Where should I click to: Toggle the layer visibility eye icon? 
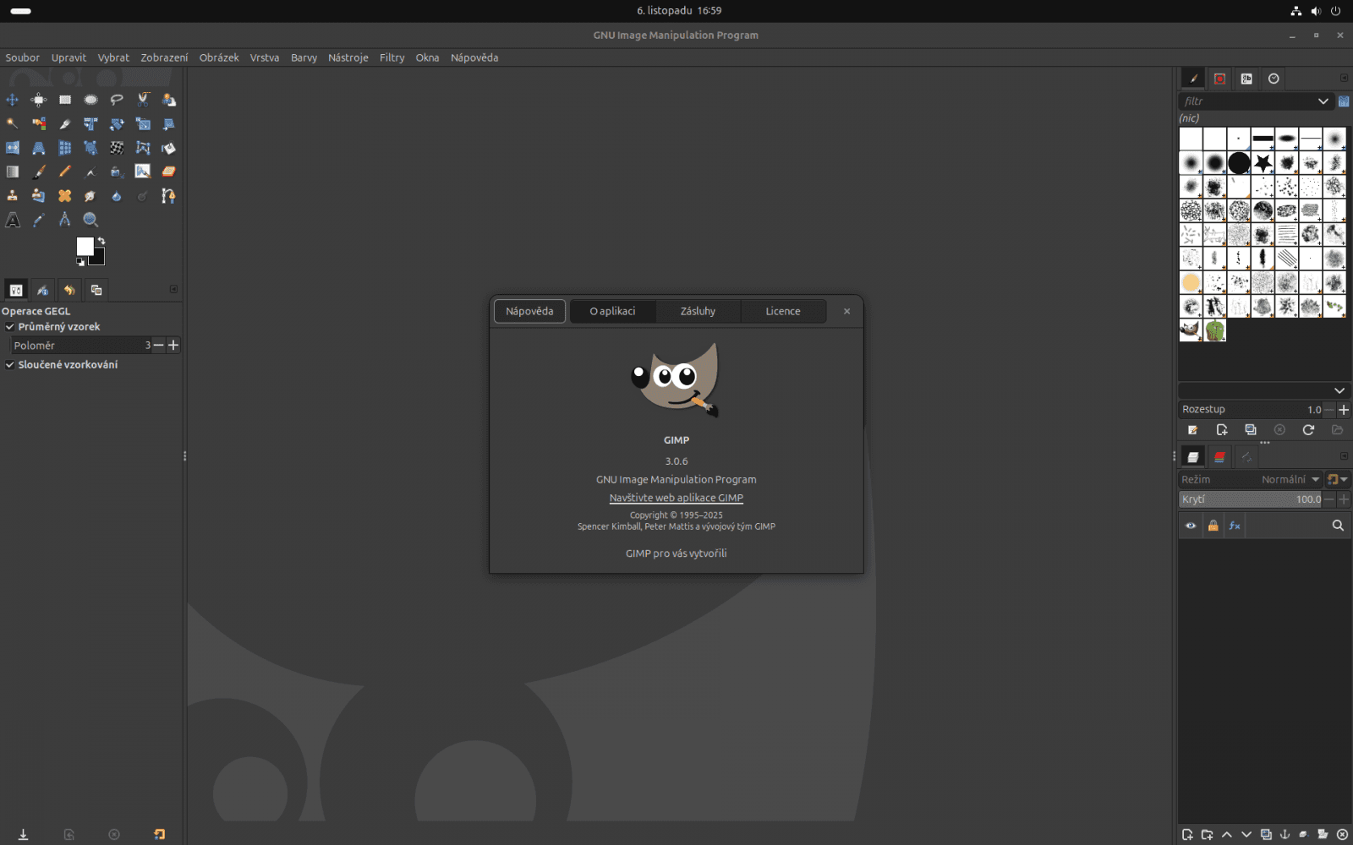pyautogui.click(x=1191, y=526)
